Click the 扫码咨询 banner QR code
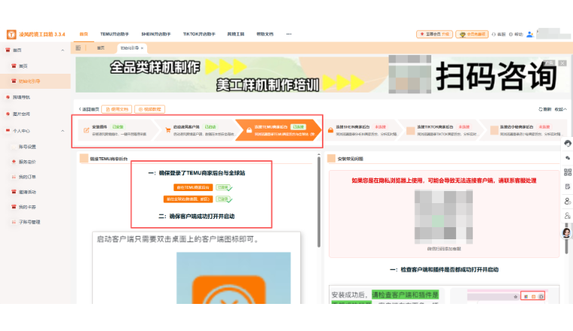 pos(409,74)
